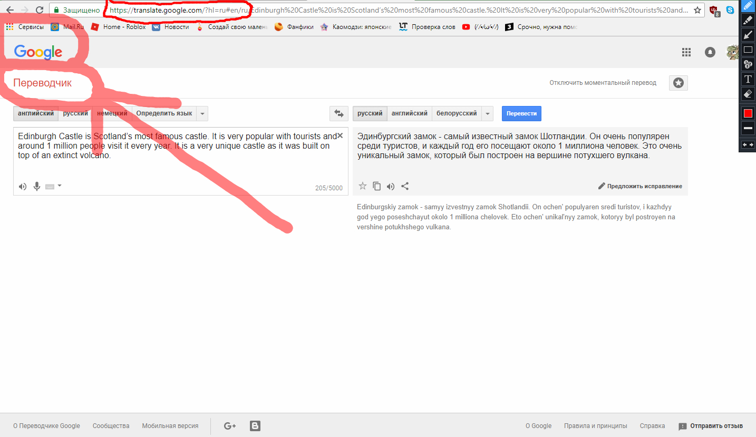Turn off instant translation
Image resolution: width=756 pixels, height=437 pixels.
tap(603, 83)
